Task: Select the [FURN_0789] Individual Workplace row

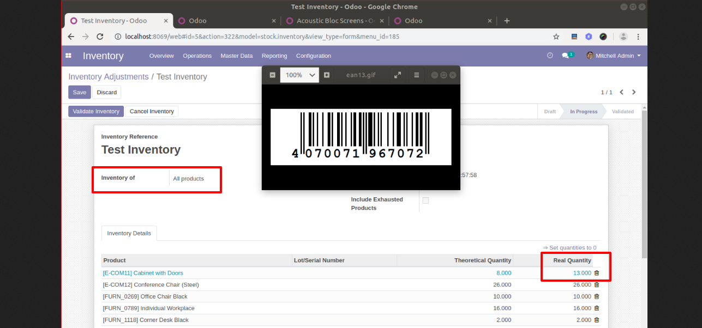Action: tap(351, 308)
